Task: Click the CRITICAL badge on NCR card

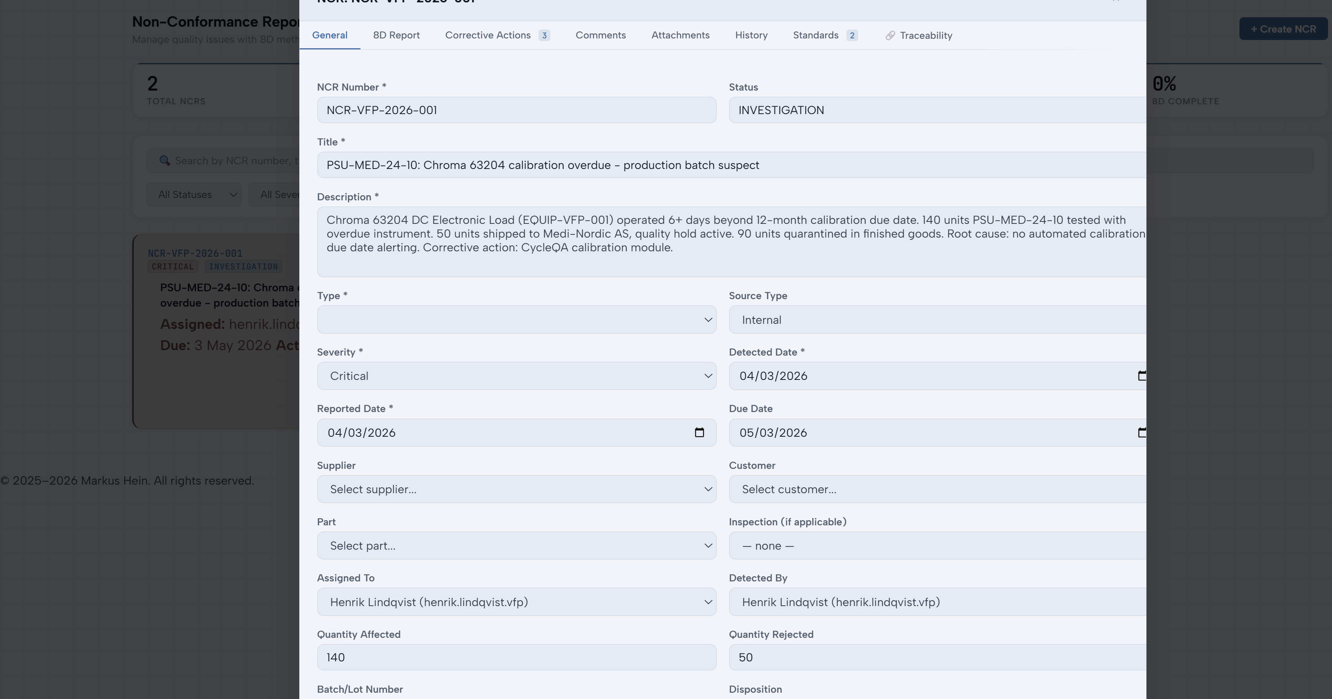Action: [173, 267]
